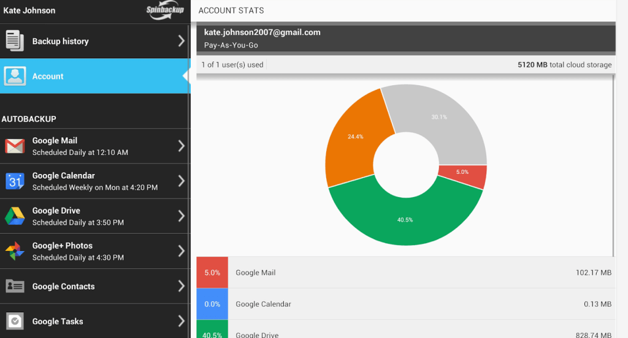Image resolution: width=628 pixels, height=338 pixels.
Task: Click the Google+ Photos pinwheel icon
Action: point(15,251)
